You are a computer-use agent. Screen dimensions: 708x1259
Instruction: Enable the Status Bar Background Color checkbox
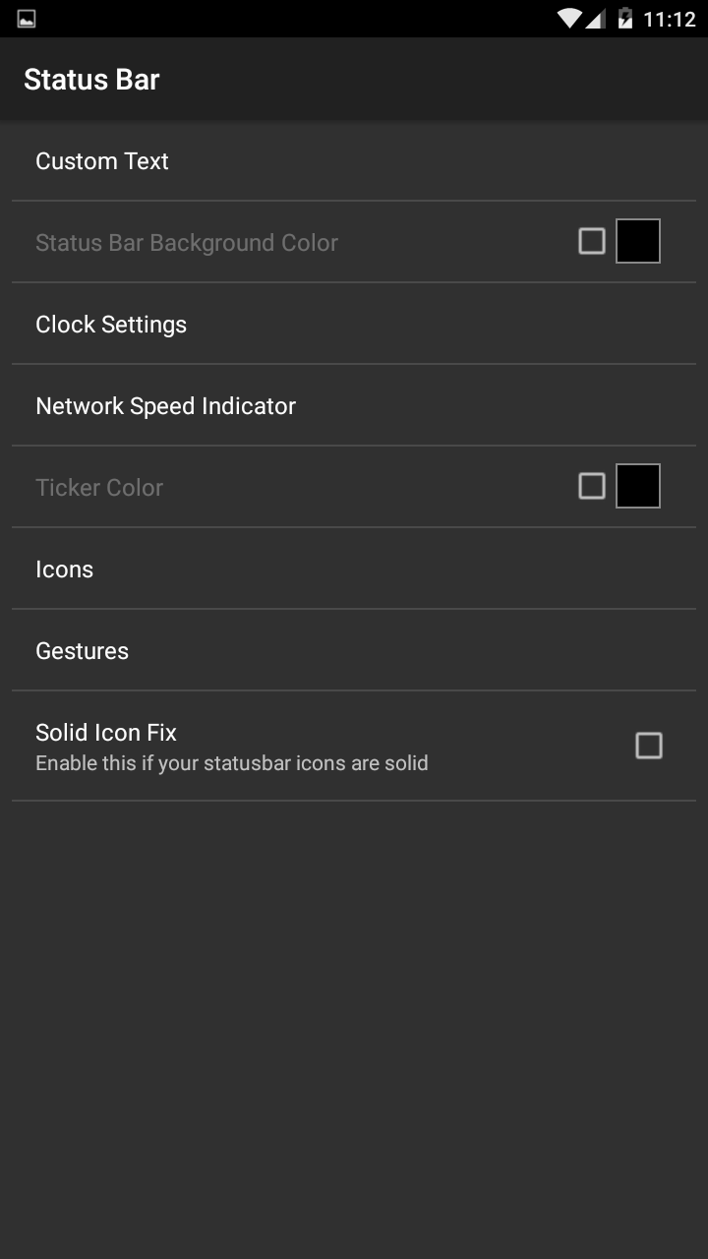(x=592, y=241)
